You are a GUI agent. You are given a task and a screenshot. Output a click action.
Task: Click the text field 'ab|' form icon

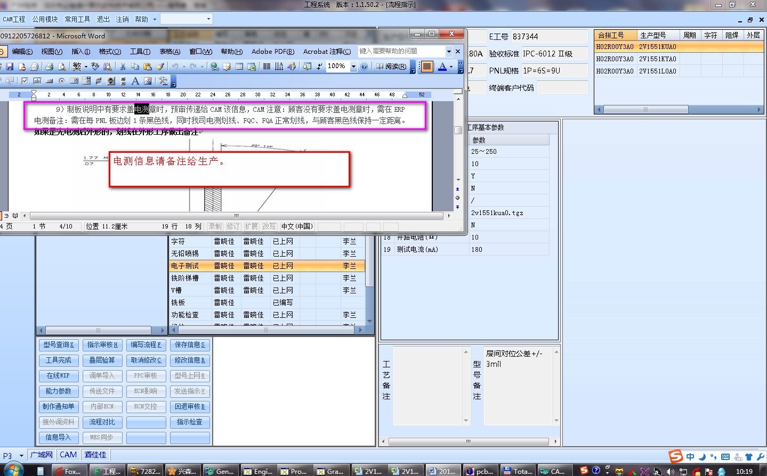[37, 81]
